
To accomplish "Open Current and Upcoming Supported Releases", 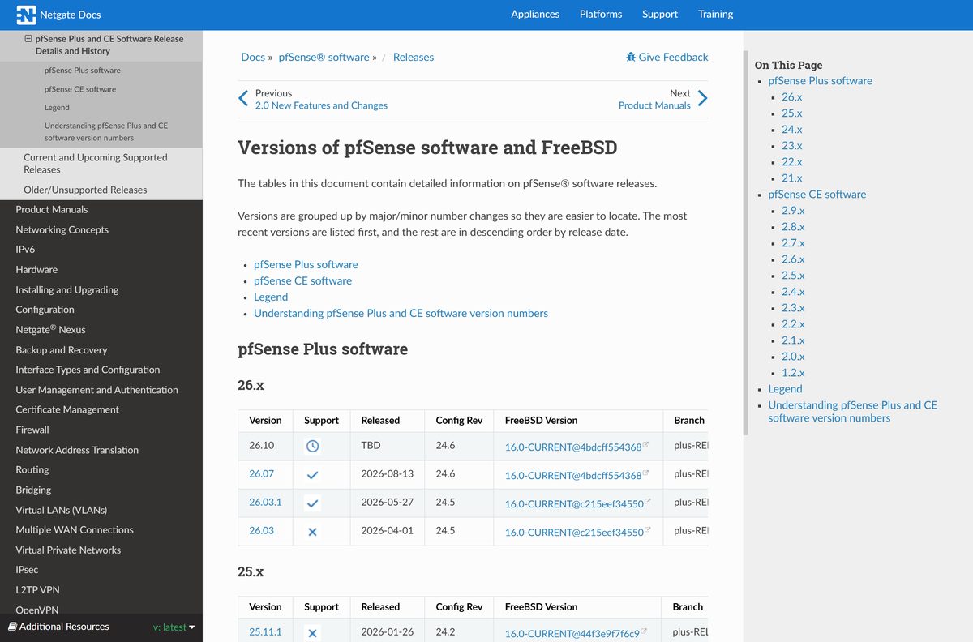I will 95,164.
